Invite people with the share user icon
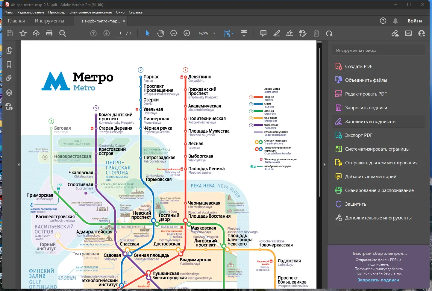This screenshot has width=432, height=291. 422,33
